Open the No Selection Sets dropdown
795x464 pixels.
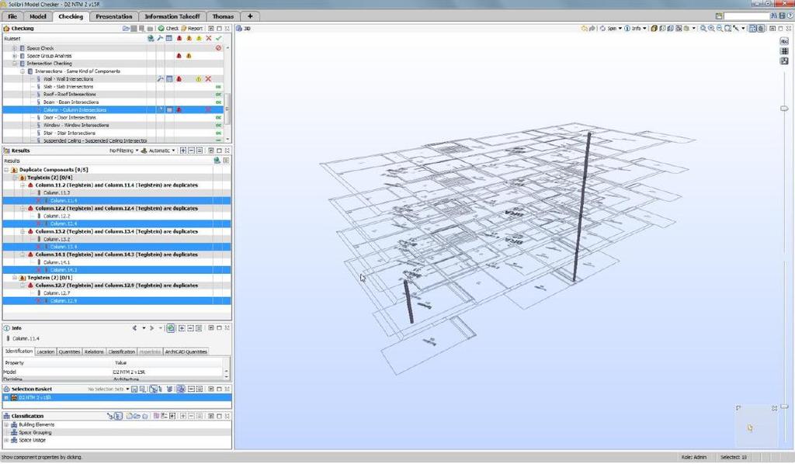109,389
